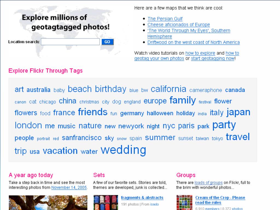
Task: Explore the 'california' tag
Action: [x=168, y=89]
